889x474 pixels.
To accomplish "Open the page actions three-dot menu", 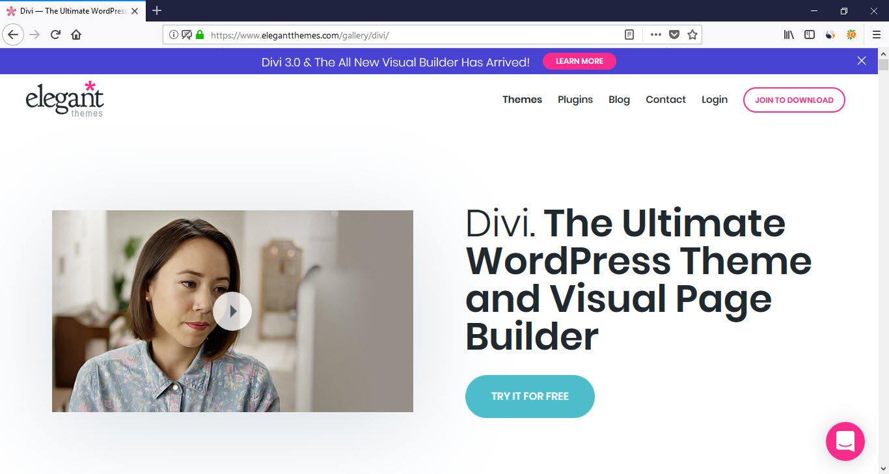I will [x=655, y=35].
